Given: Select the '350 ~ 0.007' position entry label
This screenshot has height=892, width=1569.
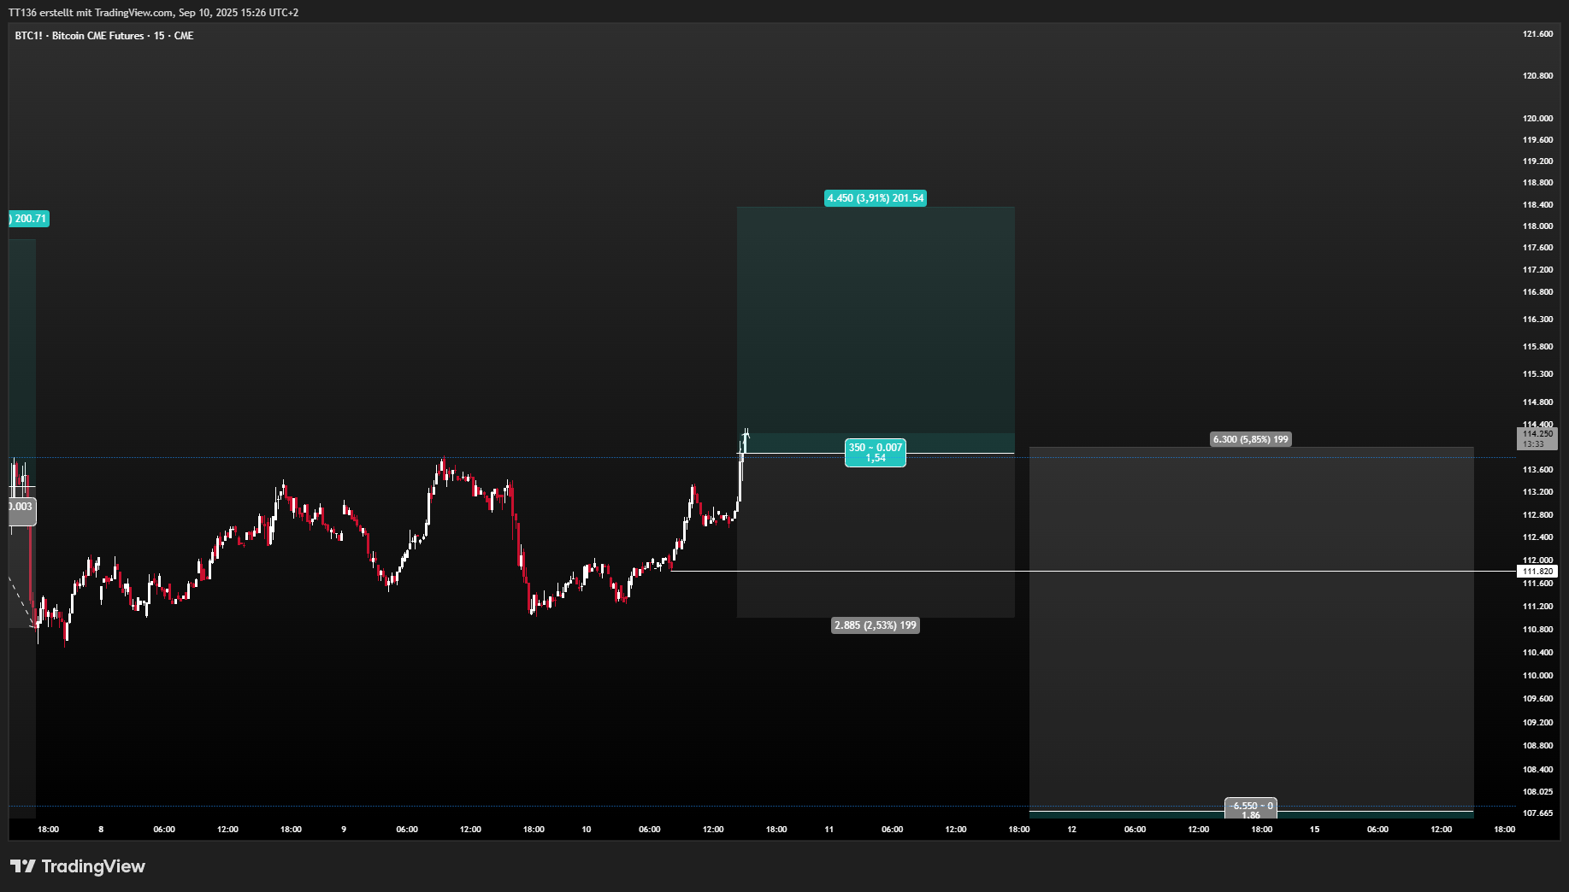Looking at the screenshot, I should pyautogui.click(x=876, y=453).
